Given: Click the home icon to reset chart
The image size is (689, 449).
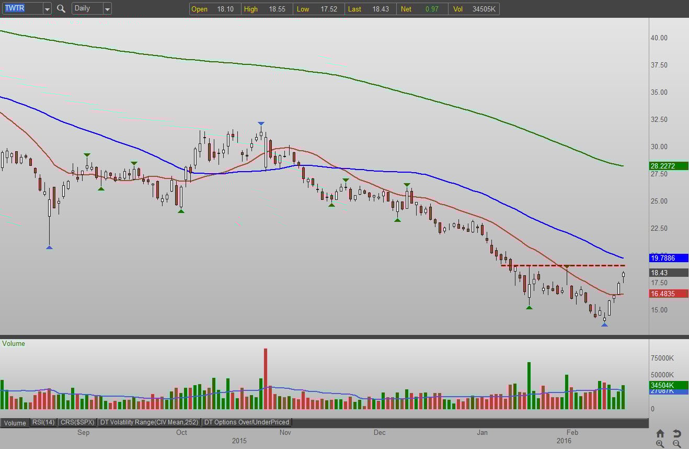Looking at the screenshot, I should (x=660, y=433).
